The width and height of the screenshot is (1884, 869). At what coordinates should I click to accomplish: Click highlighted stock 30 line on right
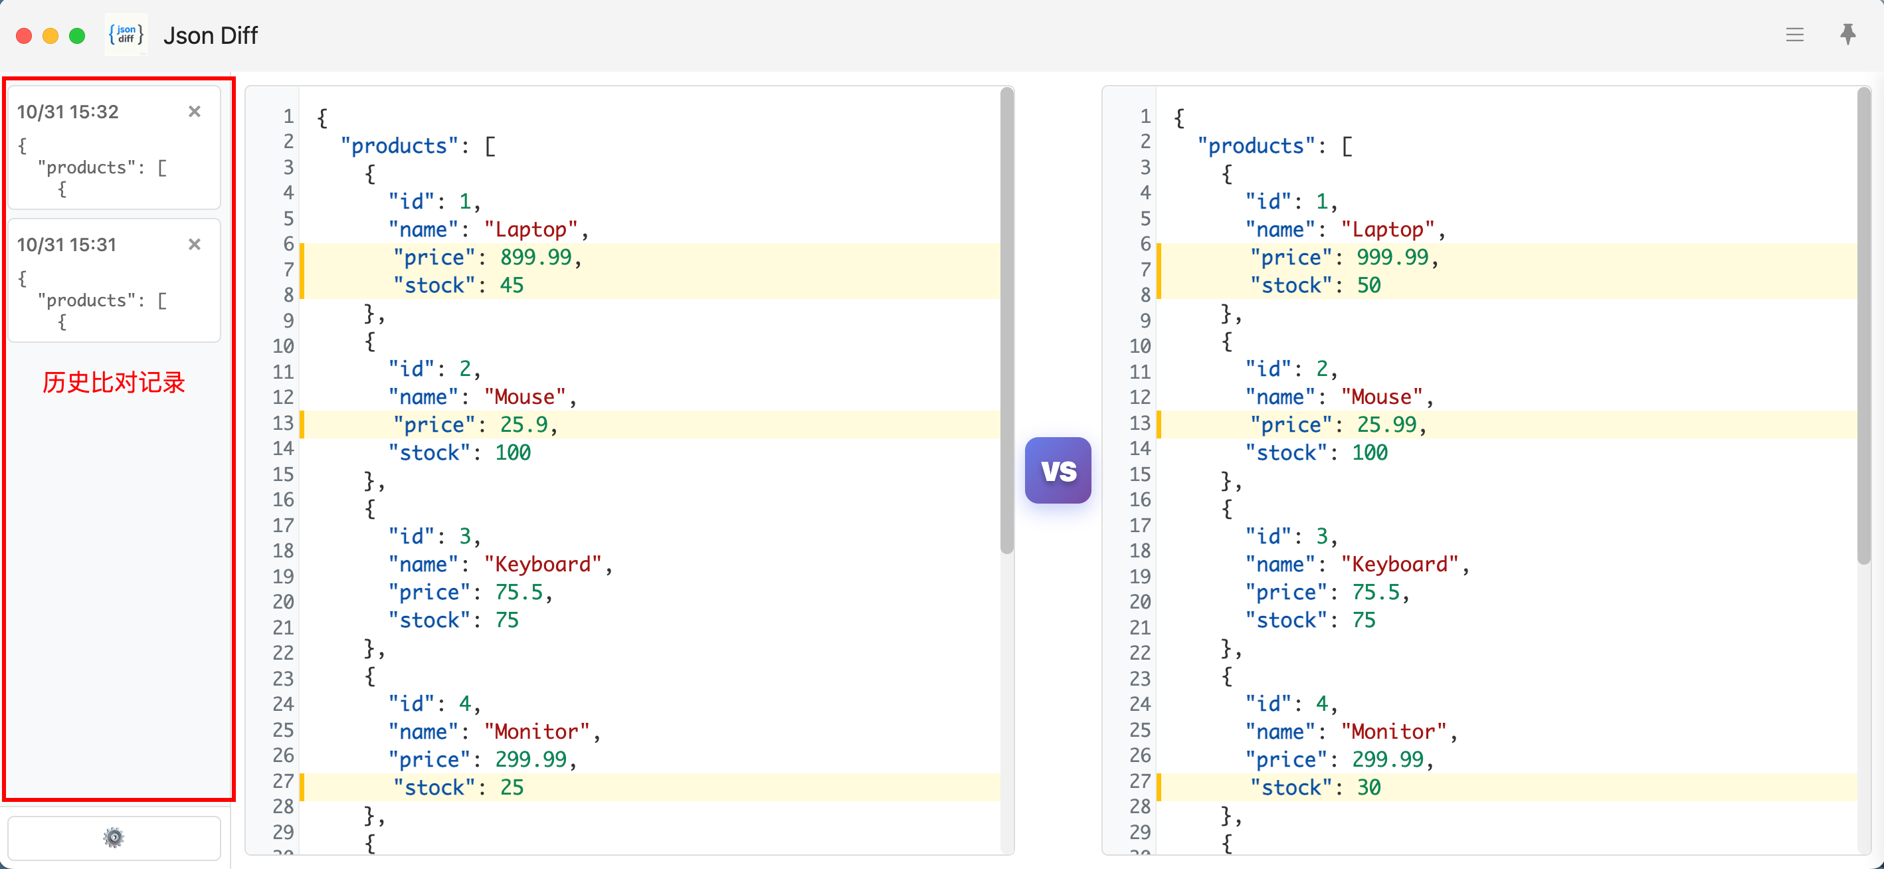click(1315, 788)
